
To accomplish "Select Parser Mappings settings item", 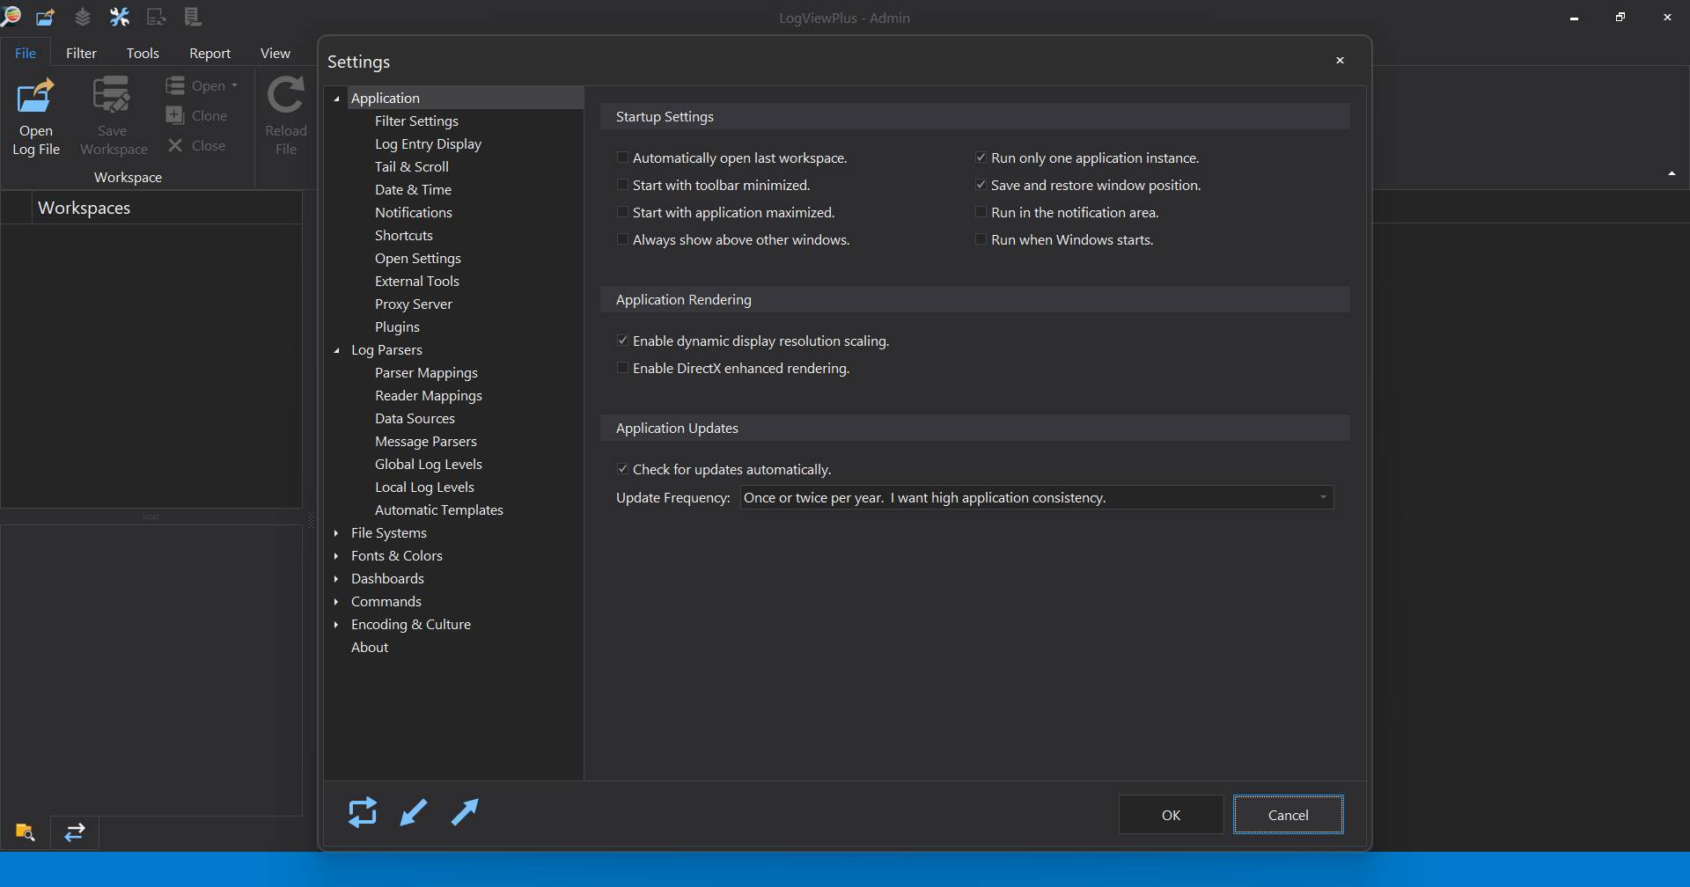I will point(426,372).
